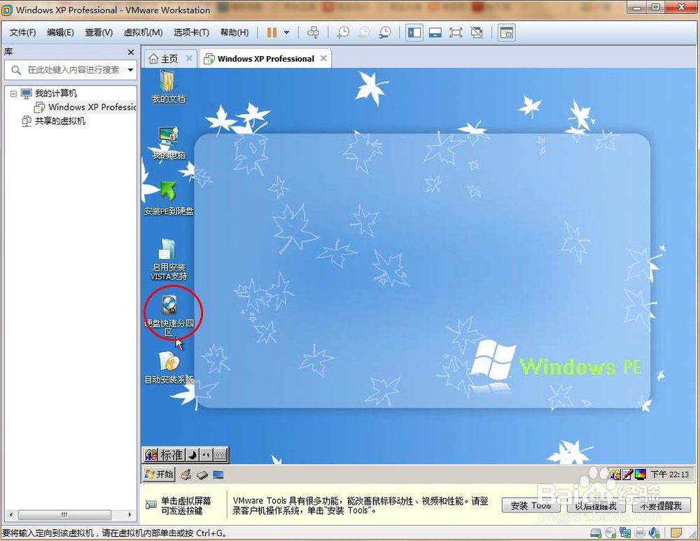Open the snapshot manager wrench-clock icon
700x541 pixels.
point(384,33)
